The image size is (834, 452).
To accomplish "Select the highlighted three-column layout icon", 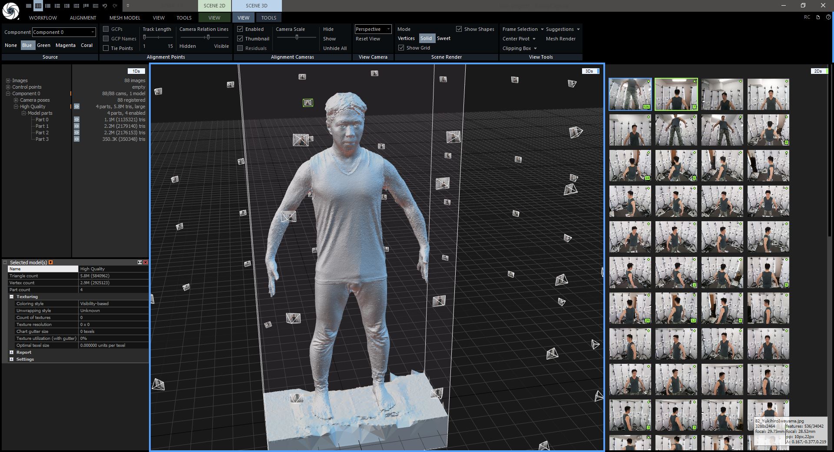I will click(x=38, y=6).
